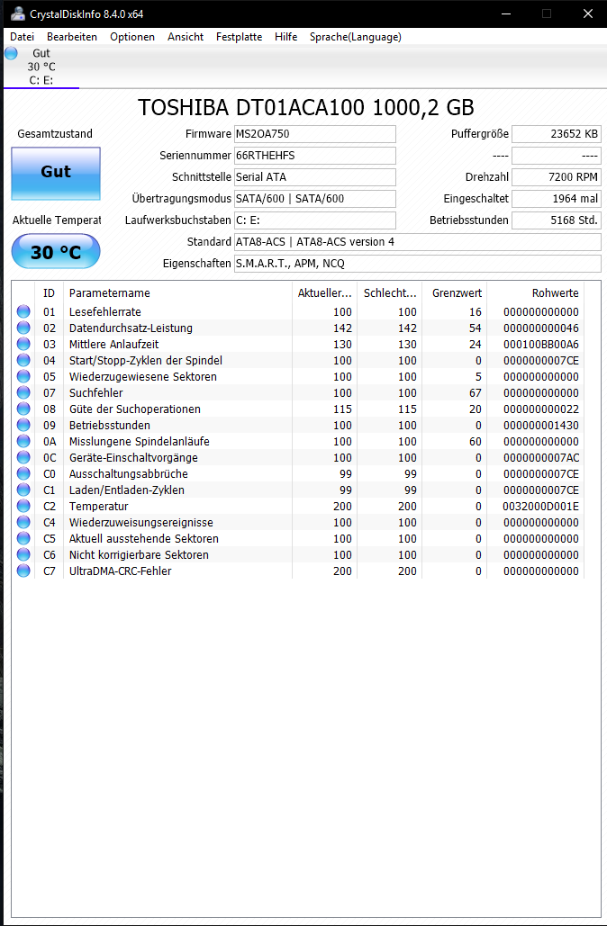The image size is (607, 926).
Task: Click the CrystalDiskInfo title bar app icon
Action: tap(18, 13)
